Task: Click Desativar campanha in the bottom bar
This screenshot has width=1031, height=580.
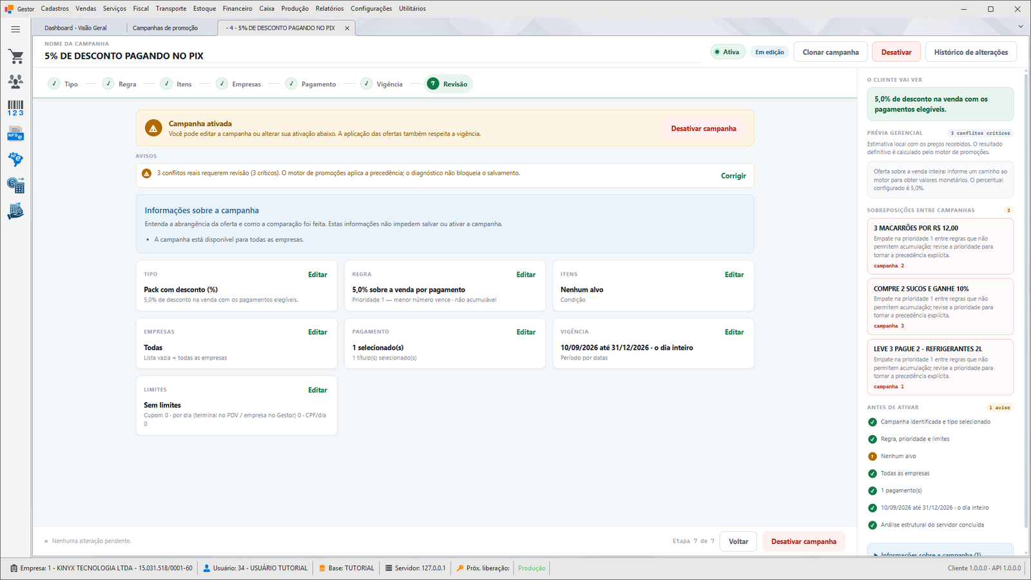Action: pyautogui.click(x=804, y=542)
